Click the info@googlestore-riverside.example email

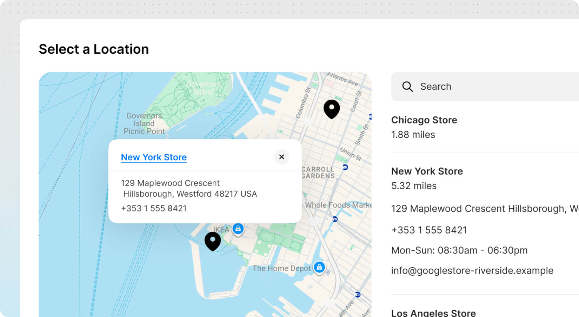click(472, 271)
